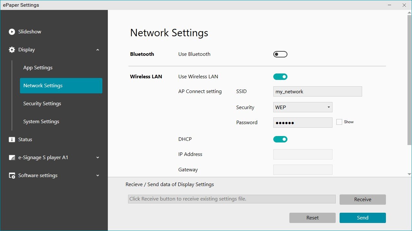This screenshot has width=412, height=231.
Task: Click the Display gear icon
Action: coord(12,49)
